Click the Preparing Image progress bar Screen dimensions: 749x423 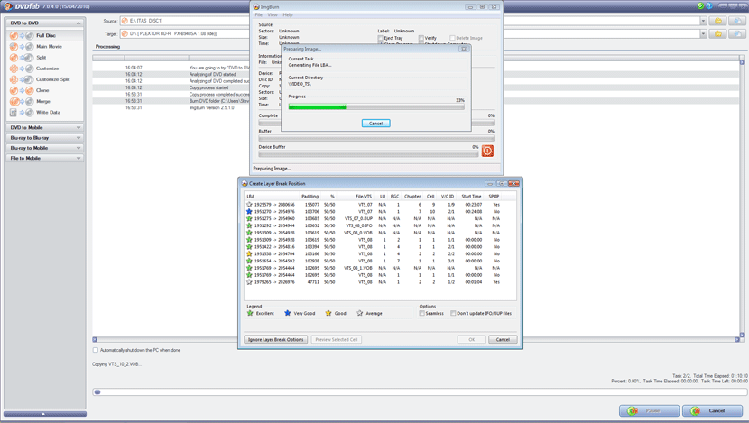tap(376, 107)
